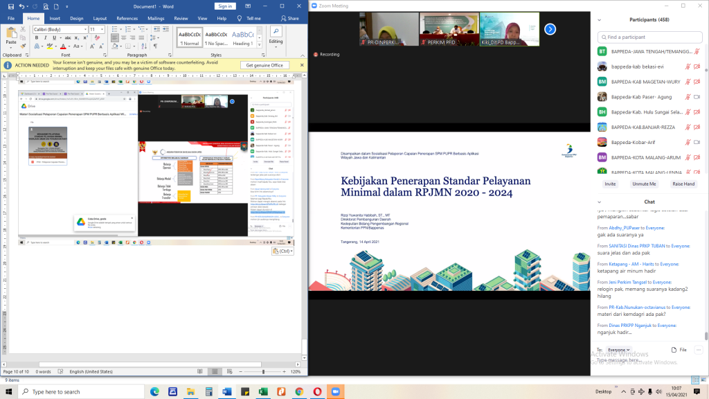
Task: Open chat recipient Everyone dropdown
Action: click(x=618, y=350)
